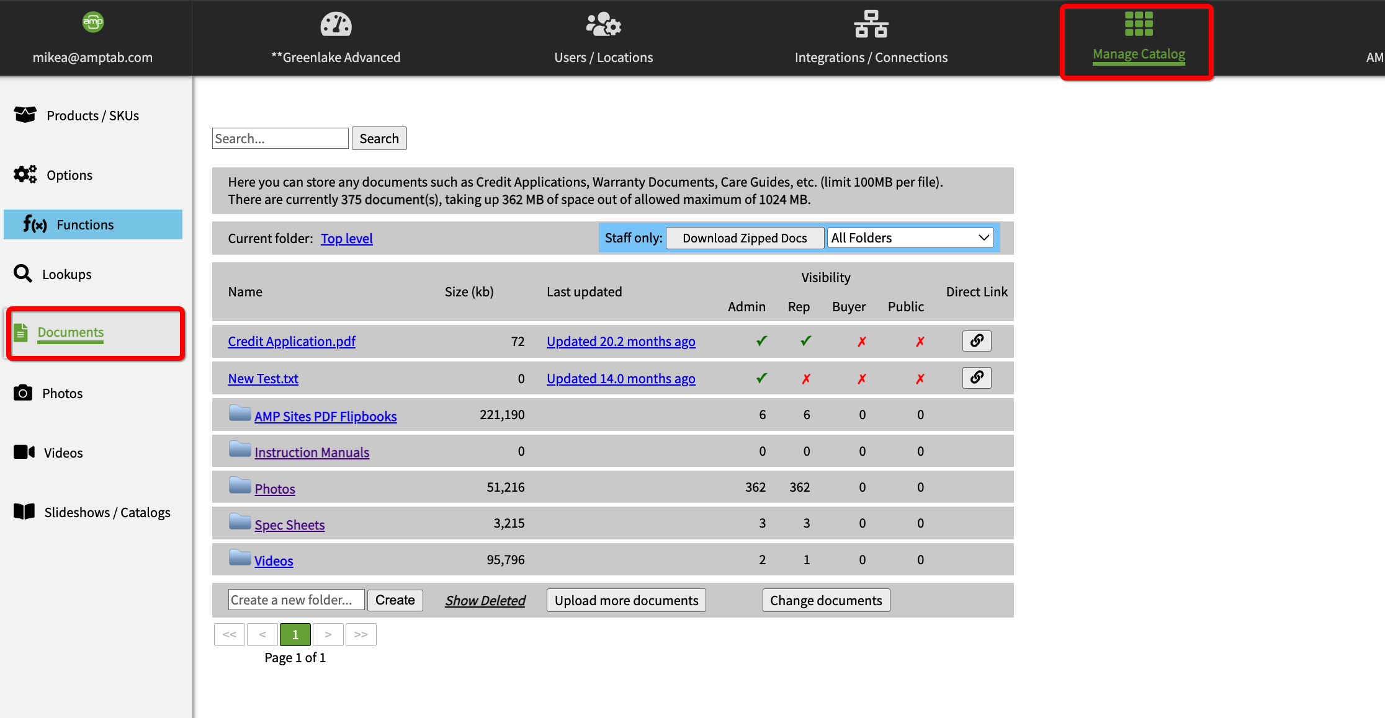
Task: Expand the All Folders dropdown
Action: coord(910,238)
